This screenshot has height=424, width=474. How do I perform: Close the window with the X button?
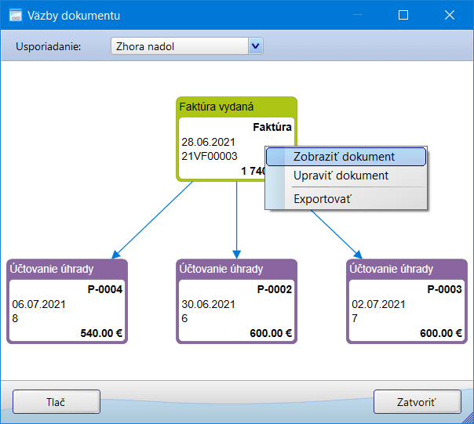point(450,15)
